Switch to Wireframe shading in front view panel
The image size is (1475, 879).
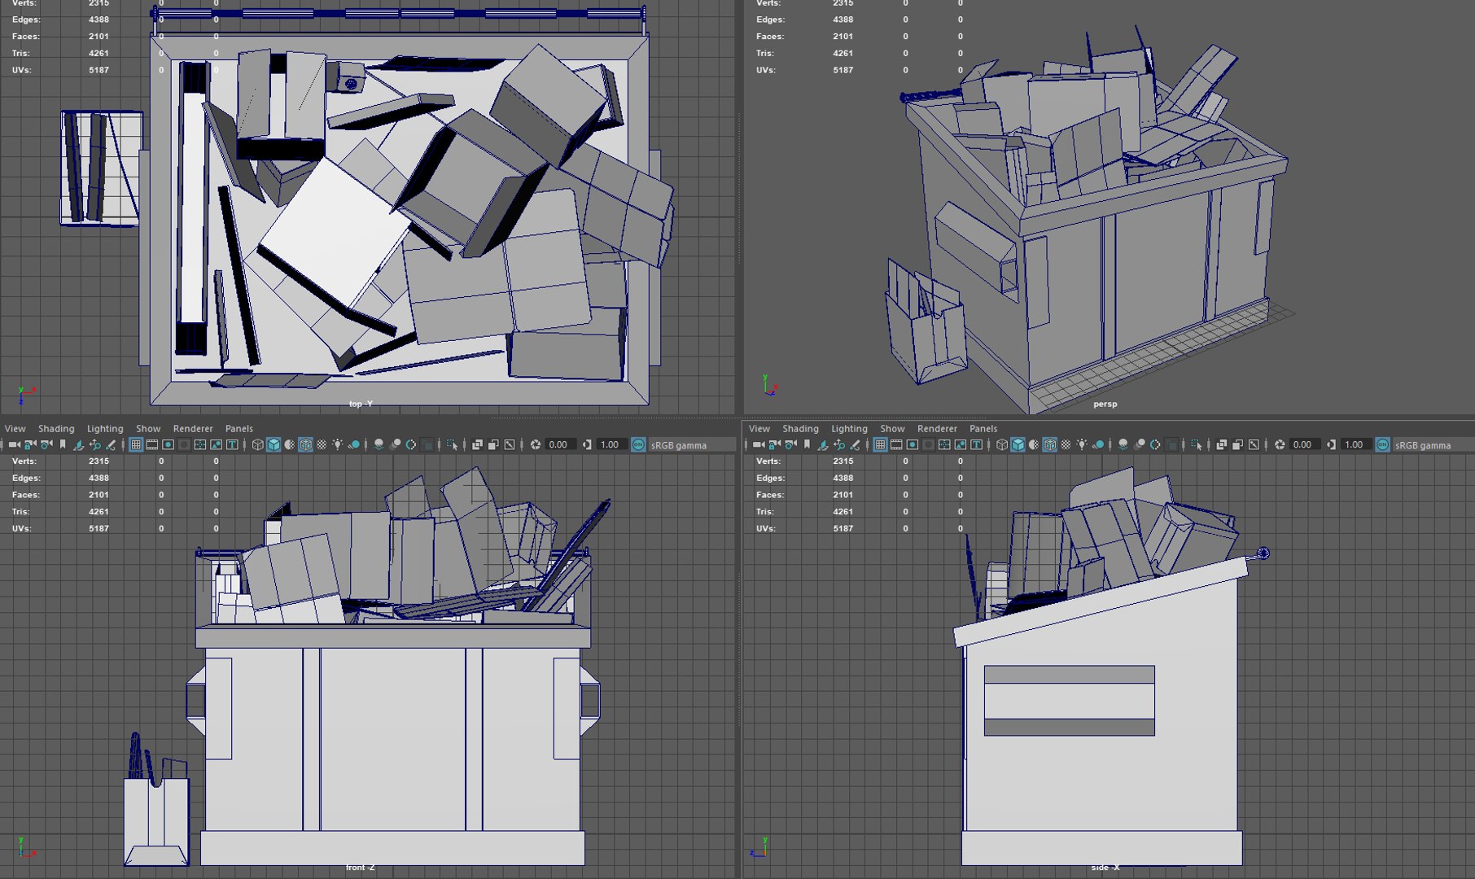(258, 445)
